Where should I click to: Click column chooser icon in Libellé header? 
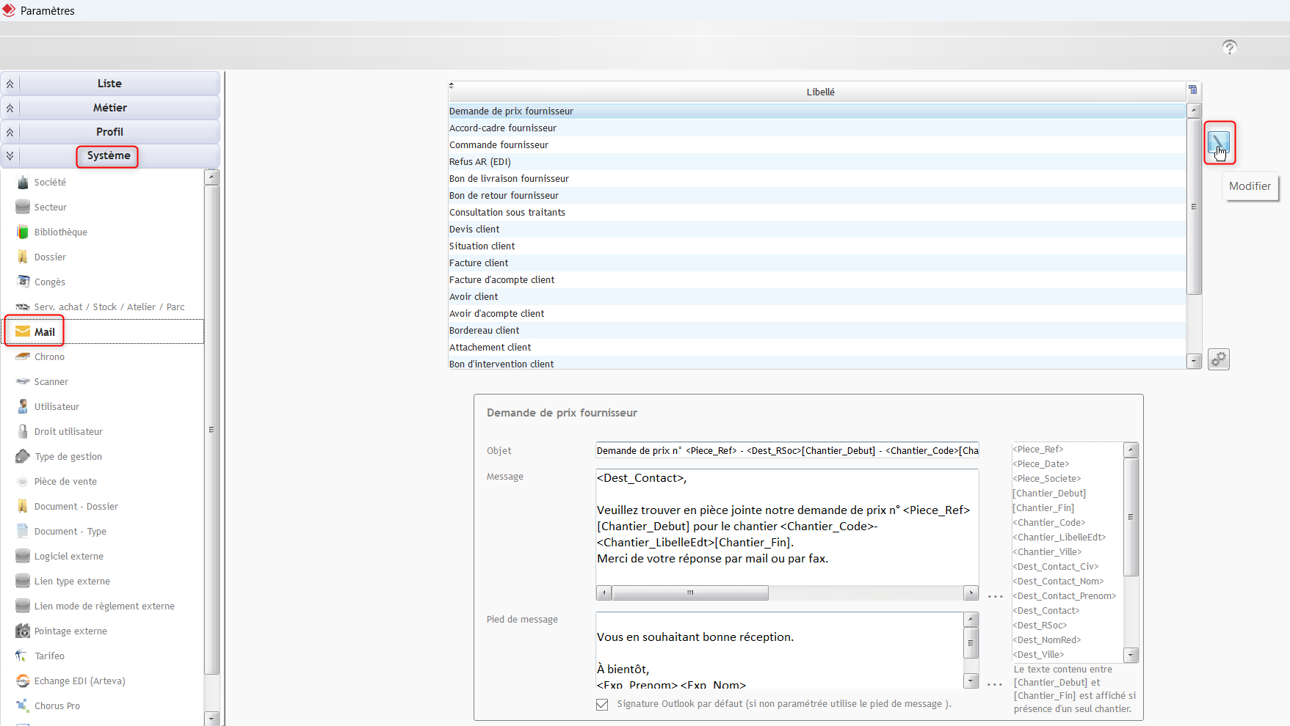click(x=1193, y=90)
